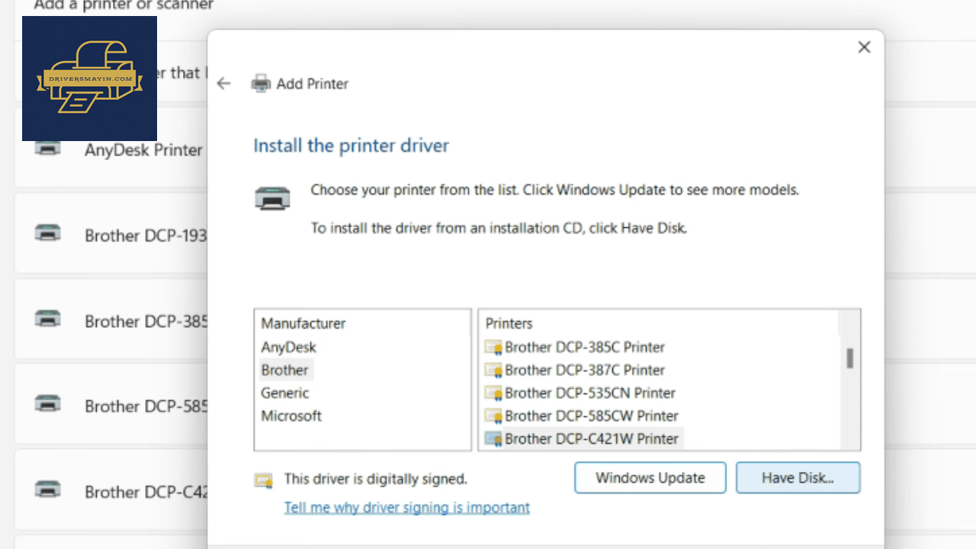Close the Add Printer dialog
This screenshot has height=549, width=976.
[x=864, y=47]
